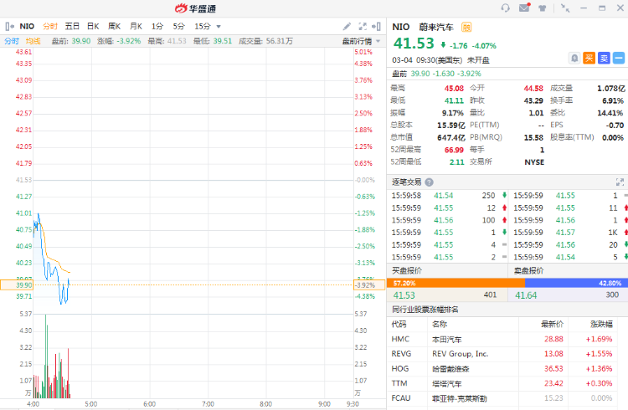Image resolution: width=628 pixels, height=410 pixels.
Task: Click the orange 买 buy button
Action: (589, 58)
